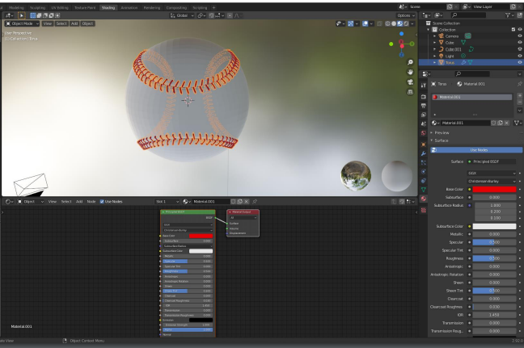Click the Camera object in outliner
Screen dimensions: 524x348
coord(450,37)
